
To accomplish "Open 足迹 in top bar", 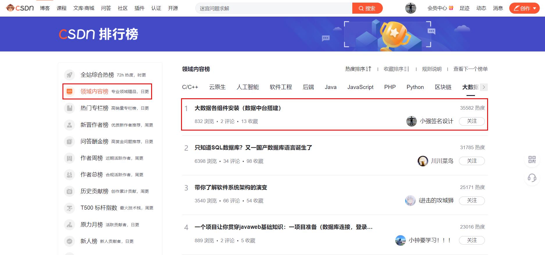I will [464, 8].
